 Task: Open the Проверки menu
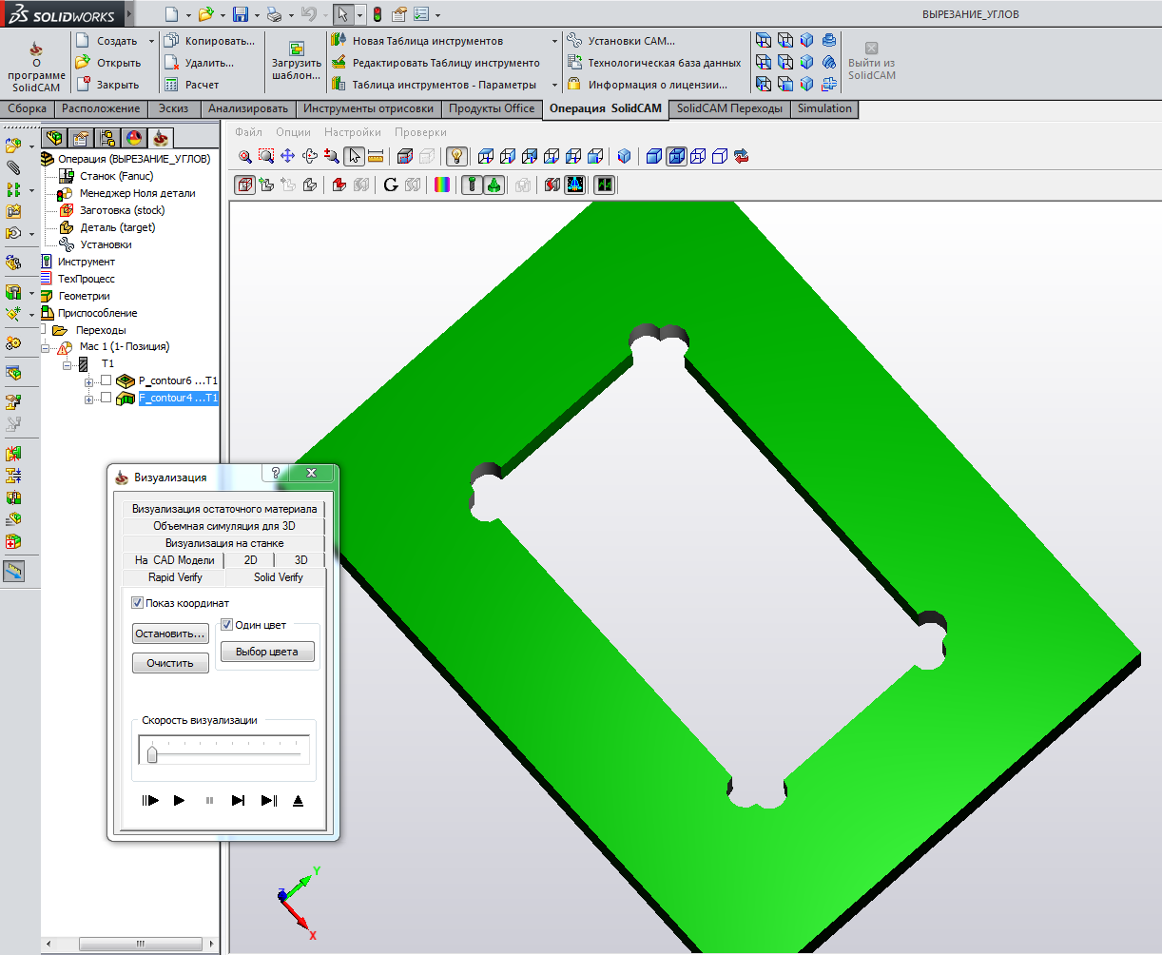[420, 132]
